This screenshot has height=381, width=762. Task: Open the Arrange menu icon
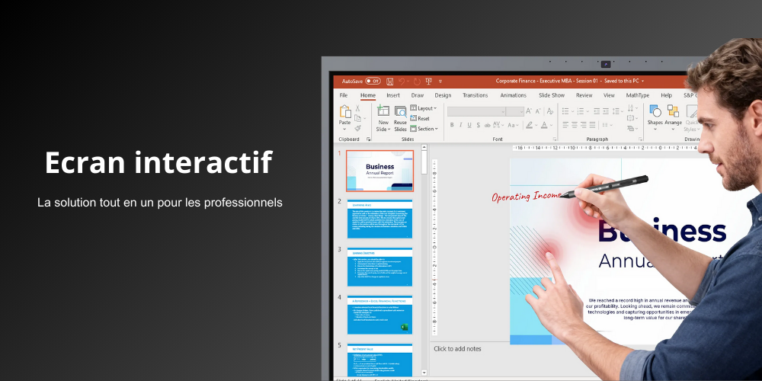[x=673, y=112]
